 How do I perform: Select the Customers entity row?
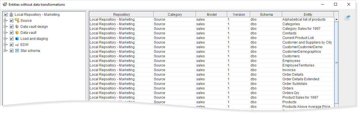pyautogui.click(x=291, y=56)
